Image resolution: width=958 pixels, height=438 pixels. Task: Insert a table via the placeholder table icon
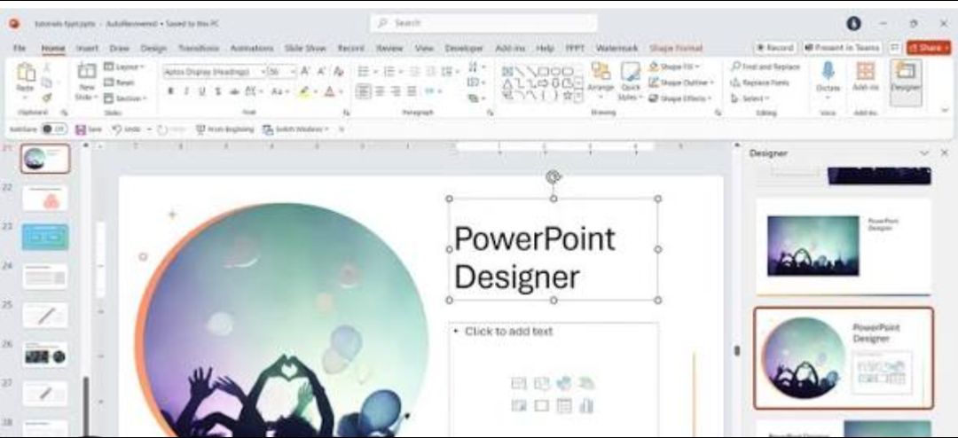click(x=564, y=405)
